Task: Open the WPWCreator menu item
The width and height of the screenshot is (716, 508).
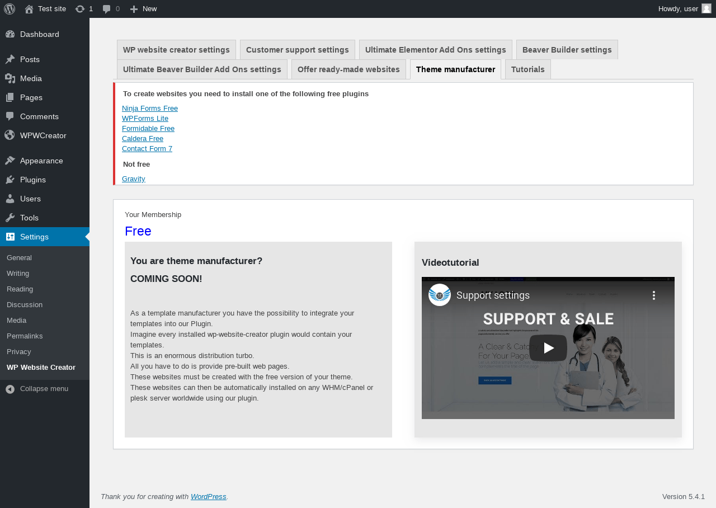Action: coord(45,135)
